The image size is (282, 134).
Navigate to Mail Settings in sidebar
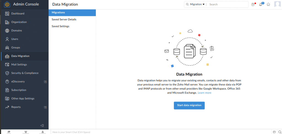point(19,64)
